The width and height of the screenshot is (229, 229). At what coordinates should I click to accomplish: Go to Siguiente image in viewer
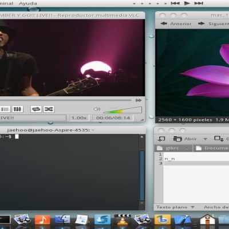(214, 23)
